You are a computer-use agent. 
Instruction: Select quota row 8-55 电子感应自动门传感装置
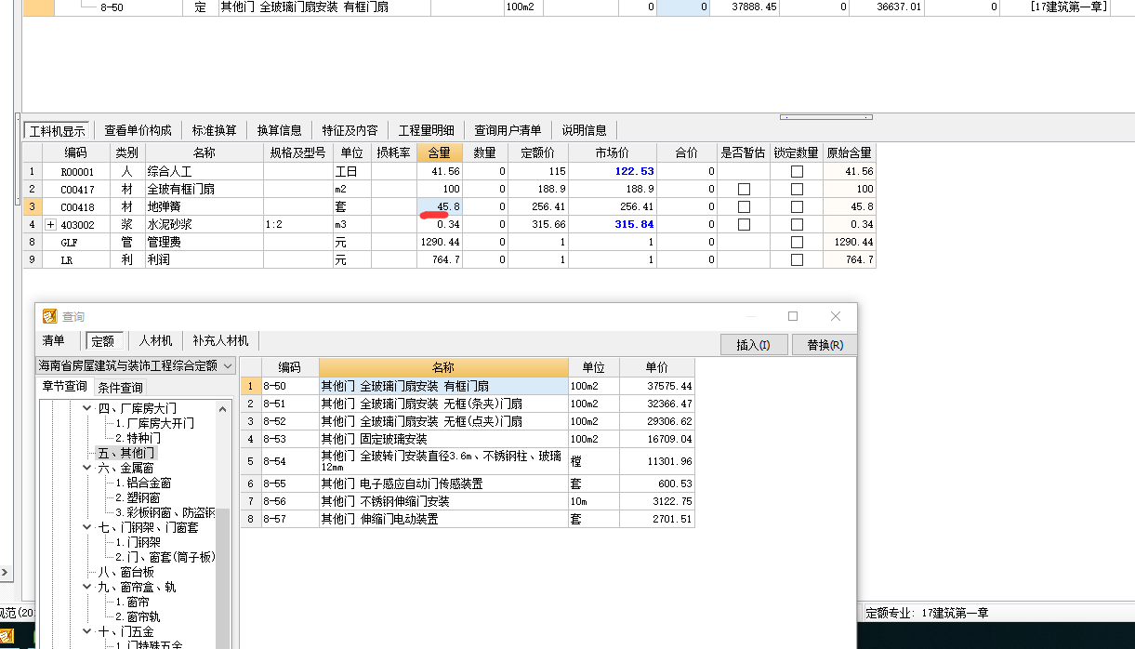tap(468, 483)
